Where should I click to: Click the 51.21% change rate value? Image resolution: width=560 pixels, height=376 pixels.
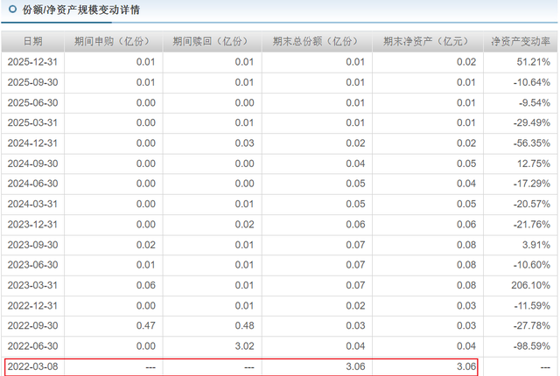pyautogui.click(x=532, y=62)
